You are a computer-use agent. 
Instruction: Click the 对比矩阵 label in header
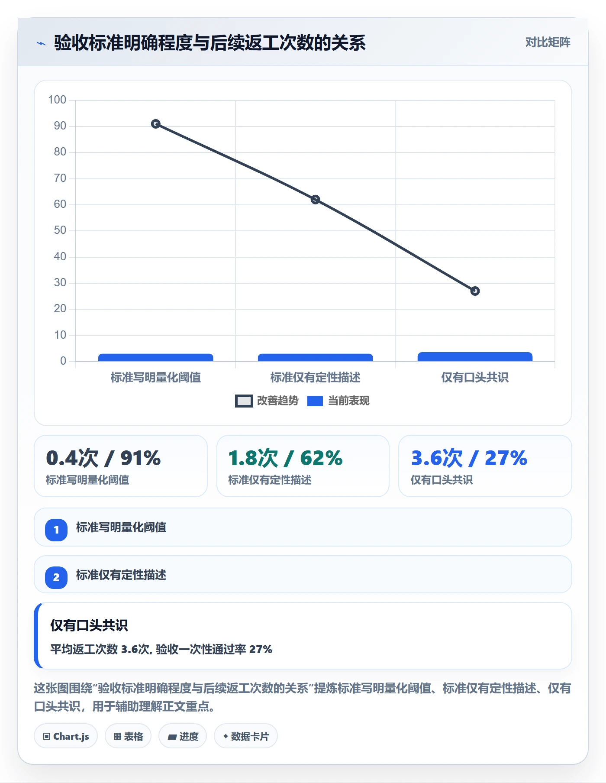[x=548, y=42]
